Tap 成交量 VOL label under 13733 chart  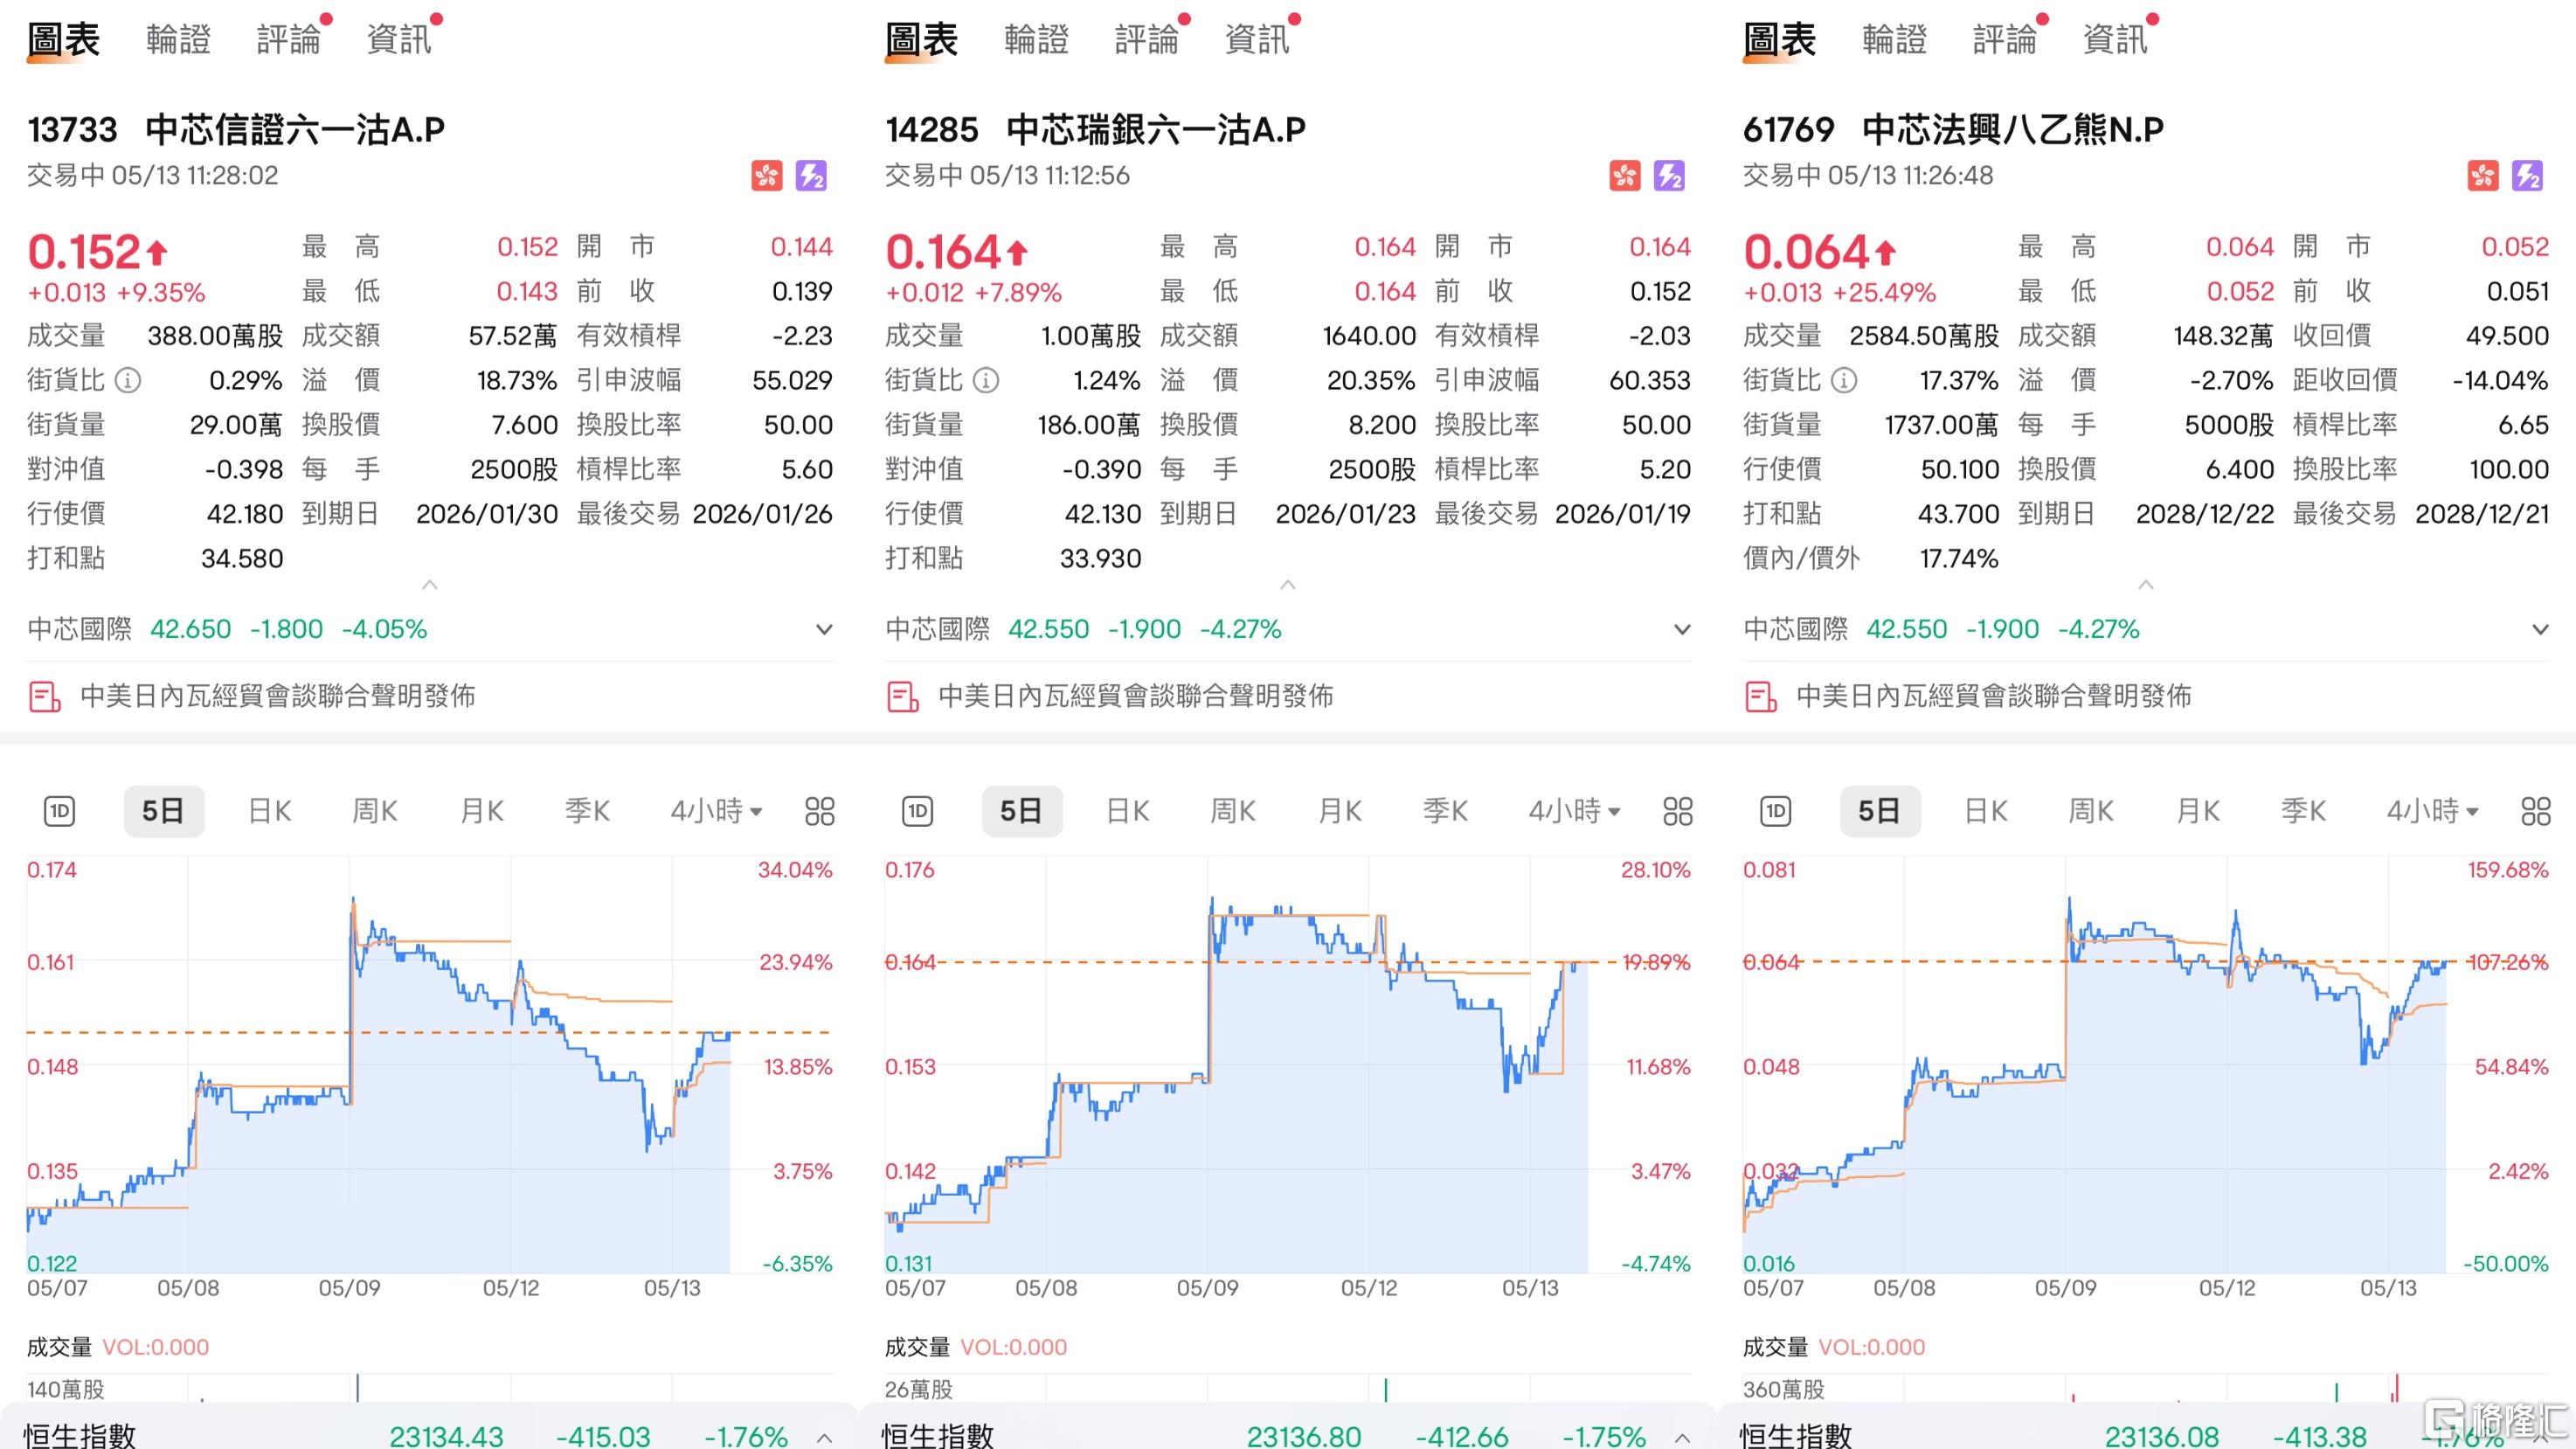pyautogui.click(x=118, y=1347)
